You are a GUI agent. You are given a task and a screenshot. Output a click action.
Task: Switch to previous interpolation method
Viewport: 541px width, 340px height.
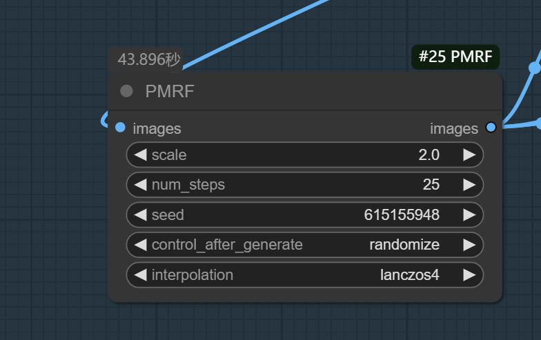[x=141, y=274]
